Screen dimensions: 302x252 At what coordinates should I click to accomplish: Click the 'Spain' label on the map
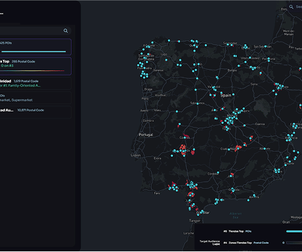(x=226, y=95)
